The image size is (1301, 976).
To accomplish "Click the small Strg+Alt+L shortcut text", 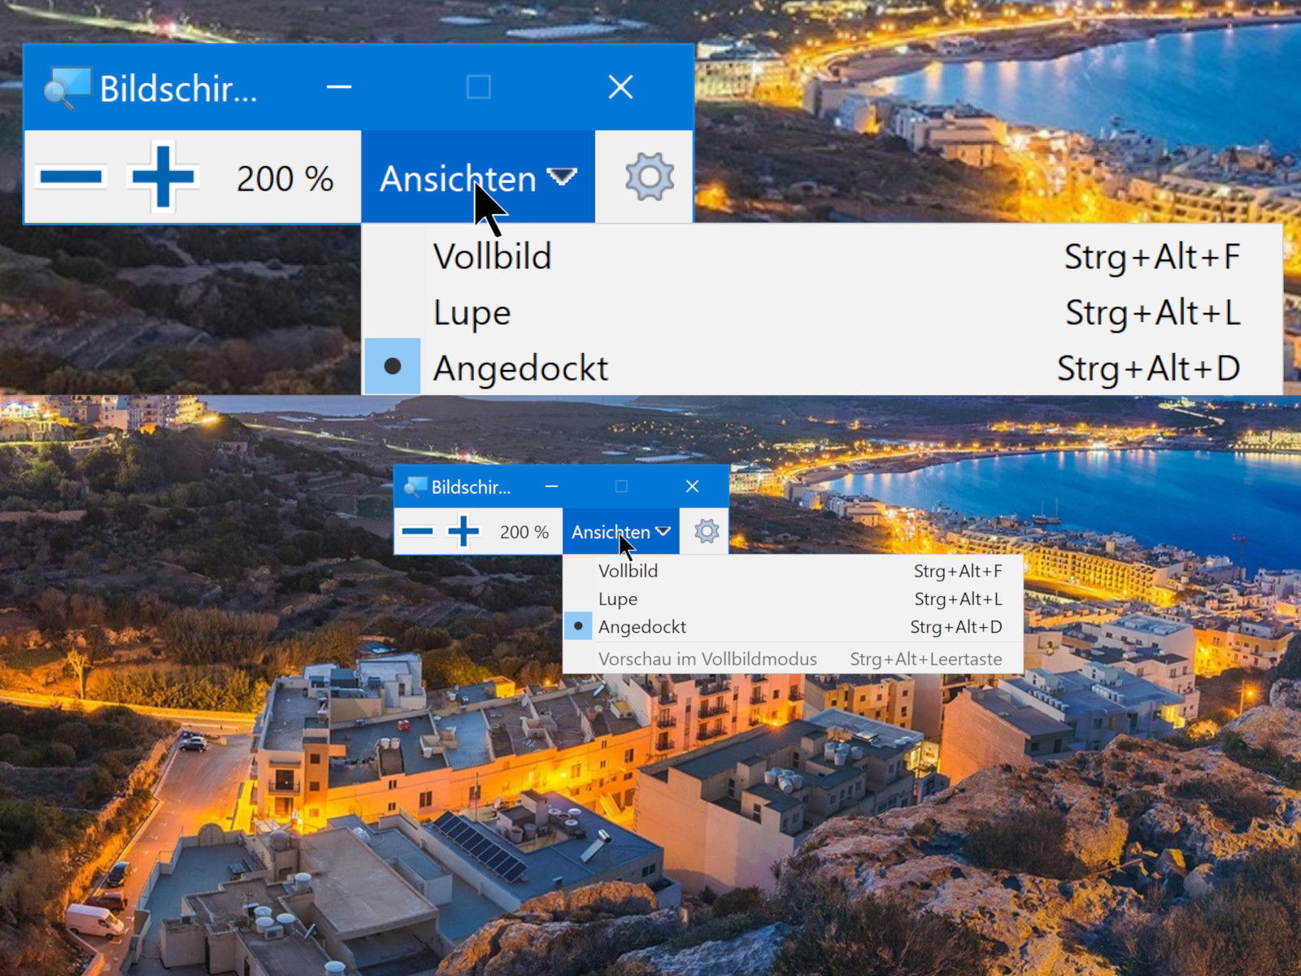I will pyautogui.click(x=958, y=599).
